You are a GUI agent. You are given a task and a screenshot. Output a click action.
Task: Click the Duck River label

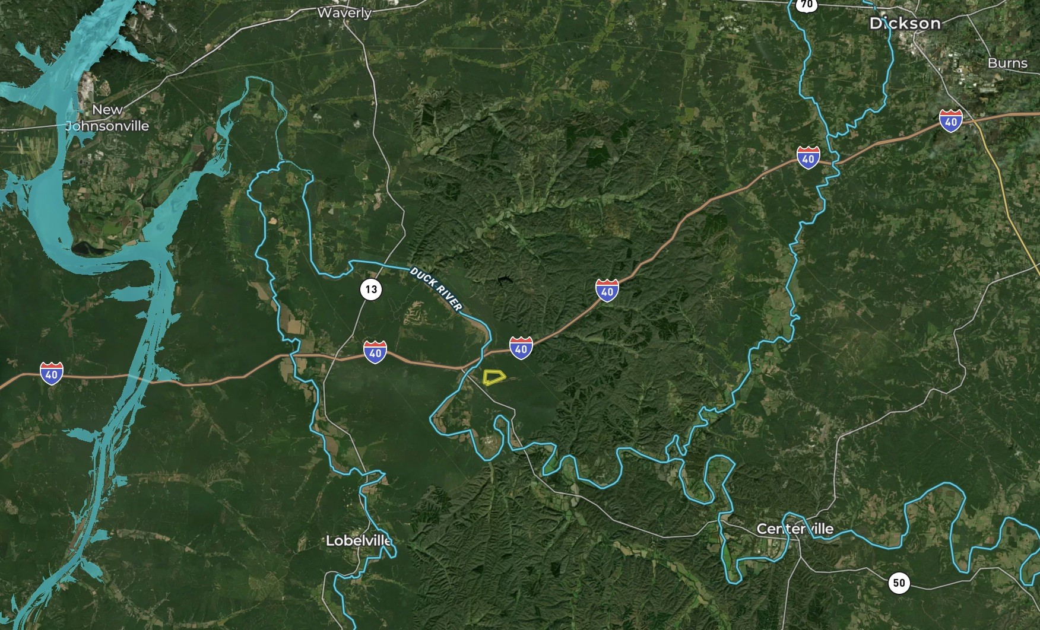436,289
